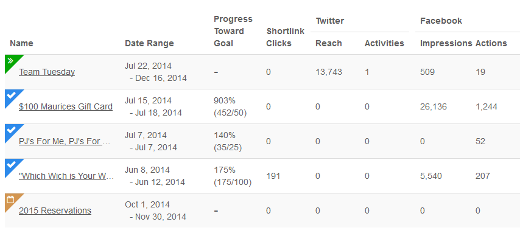The image size is (520, 233).
Task: Click the blue checkmark beside Which Wich
Action: point(11,165)
